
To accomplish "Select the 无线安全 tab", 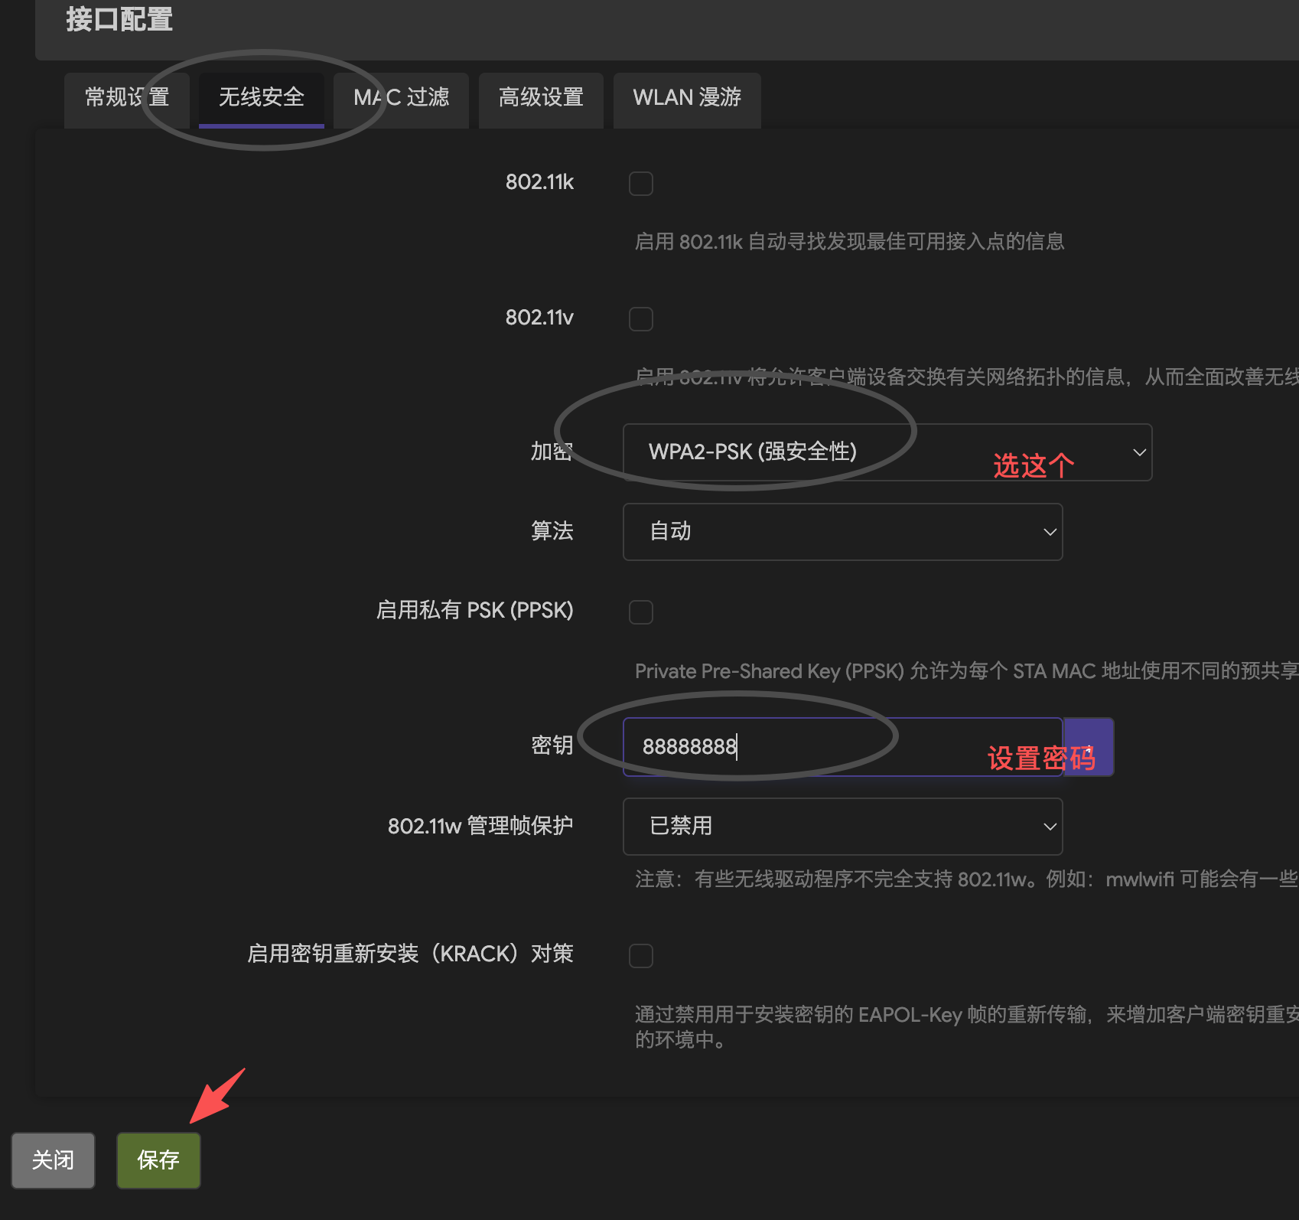I will (x=261, y=98).
